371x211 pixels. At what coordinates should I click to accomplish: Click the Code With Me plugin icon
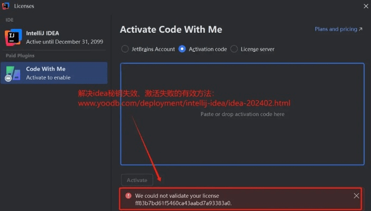[x=13, y=73]
